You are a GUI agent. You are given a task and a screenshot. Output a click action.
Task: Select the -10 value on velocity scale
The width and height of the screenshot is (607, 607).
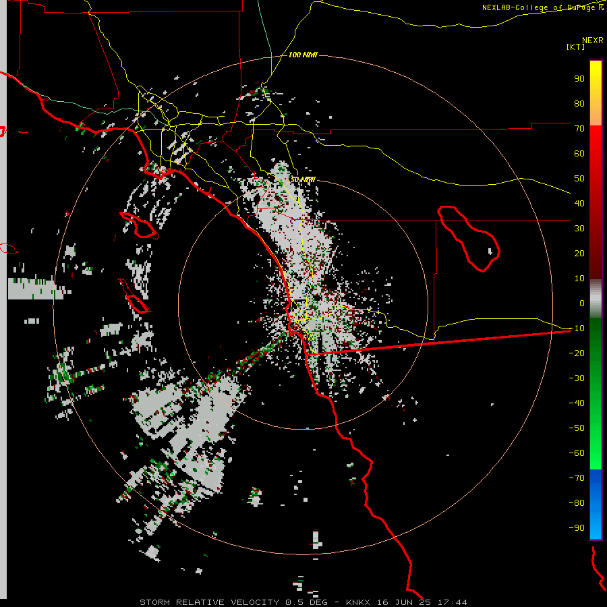coord(577,328)
